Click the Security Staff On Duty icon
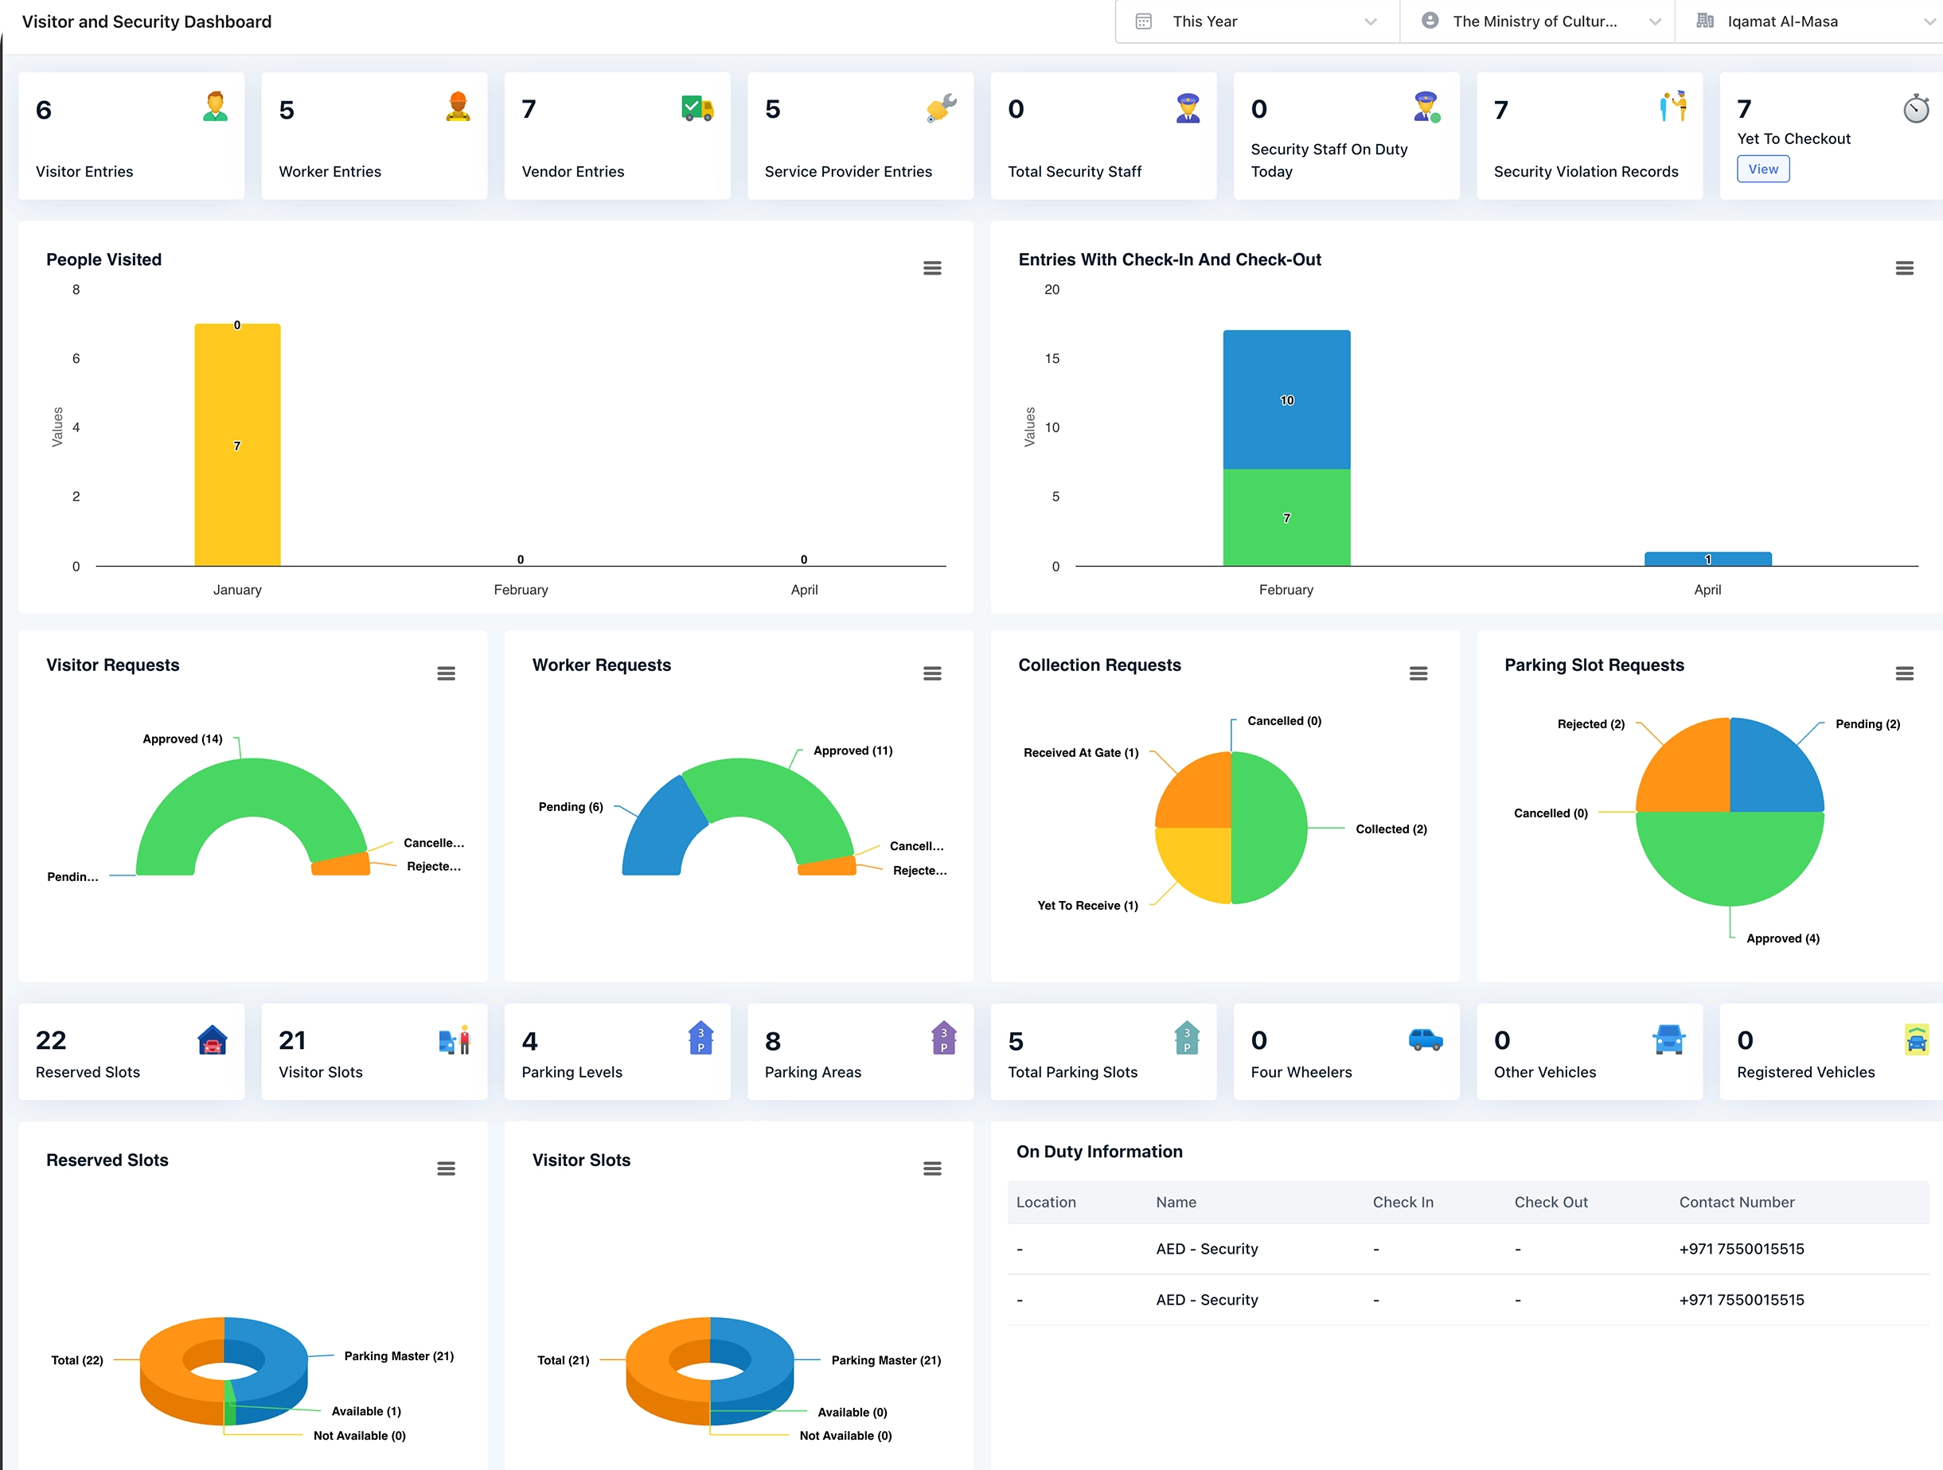 (x=1427, y=107)
